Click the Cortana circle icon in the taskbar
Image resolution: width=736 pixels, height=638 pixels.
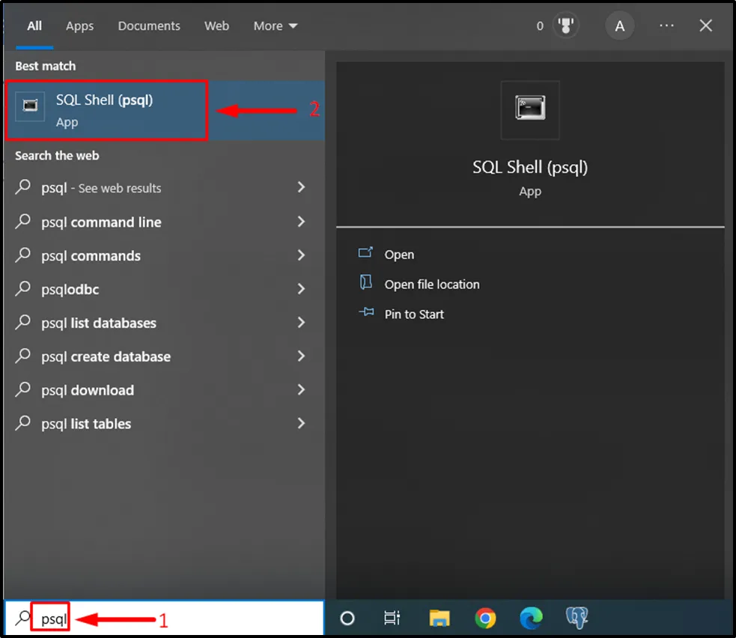pyautogui.click(x=347, y=618)
